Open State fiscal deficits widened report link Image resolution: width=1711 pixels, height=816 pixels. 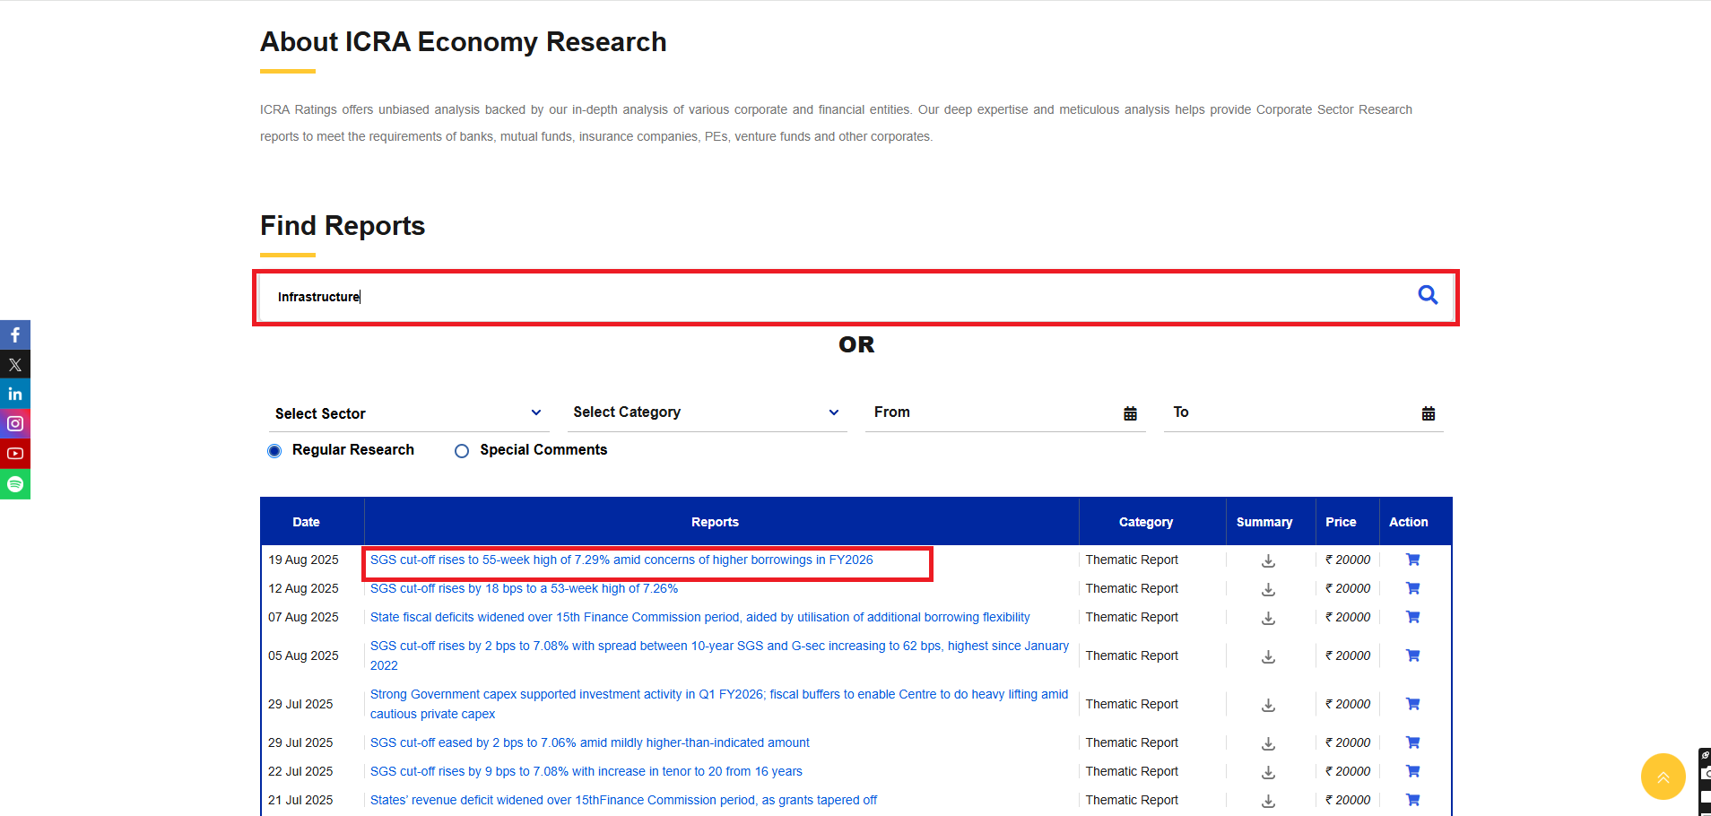(699, 617)
